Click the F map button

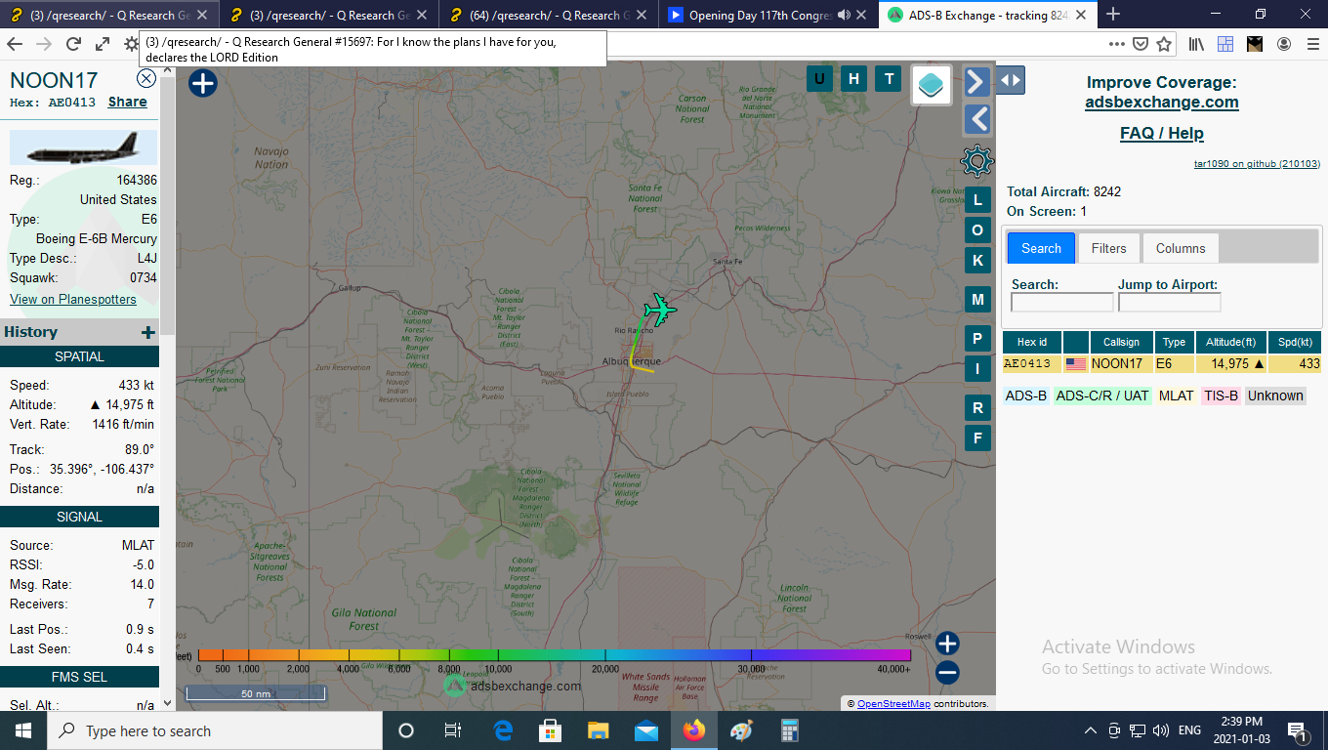[977, 437]
